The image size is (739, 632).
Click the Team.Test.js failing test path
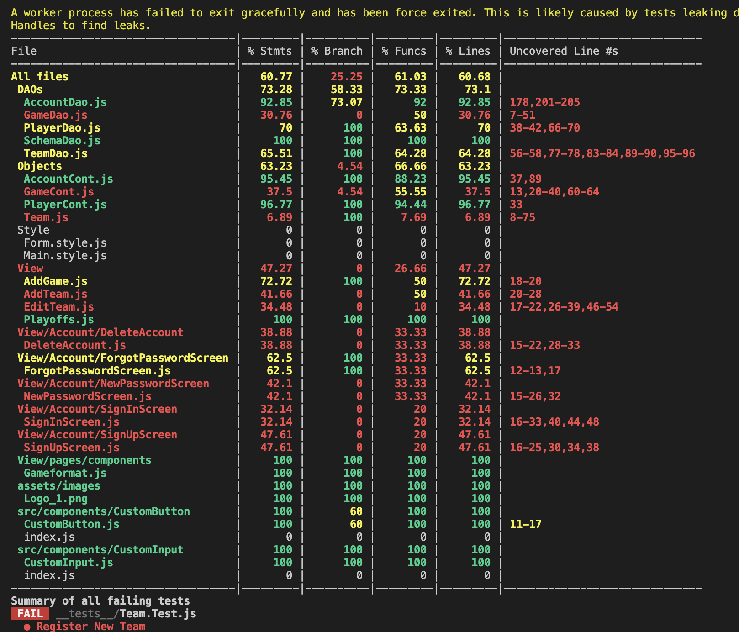pyautogui.click(x=126, y=614)
